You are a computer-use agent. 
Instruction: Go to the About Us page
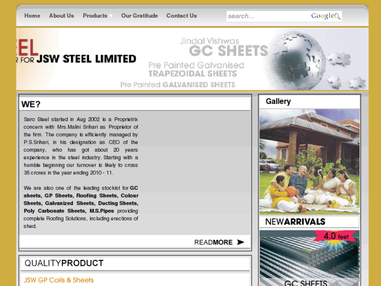click(x=61, y=16)
